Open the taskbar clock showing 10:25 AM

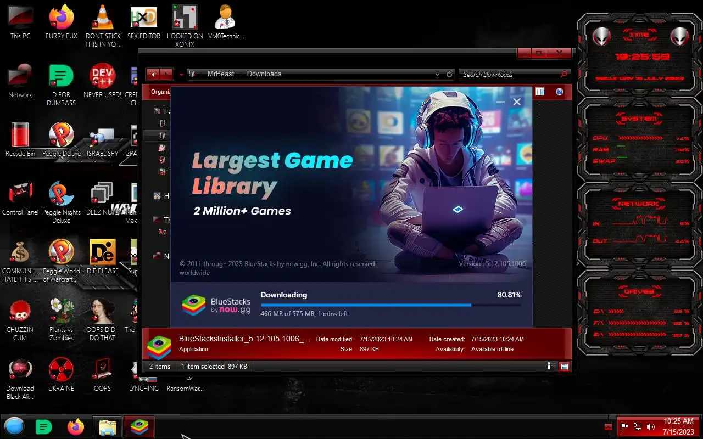click(x=678, y=426)
